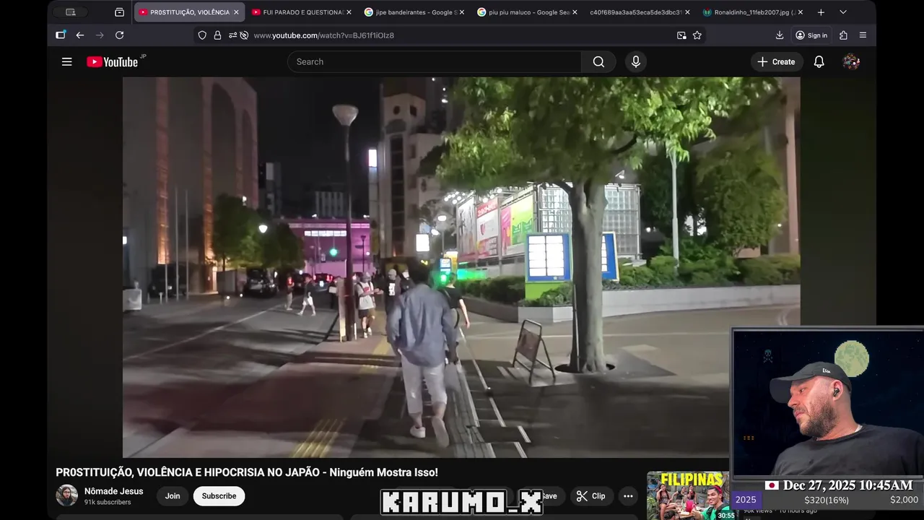This screenshot has width=924, height=520.
Task: Go to the YouTube home logo
Action: click(113, 62)
